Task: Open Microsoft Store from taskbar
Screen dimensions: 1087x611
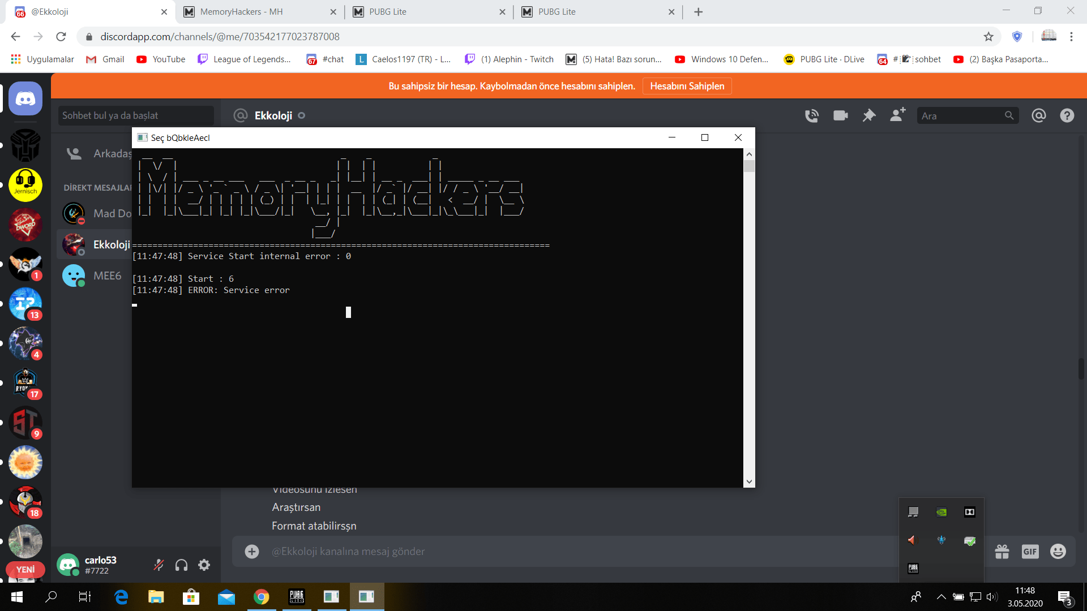Action: [x=191, y=597]
